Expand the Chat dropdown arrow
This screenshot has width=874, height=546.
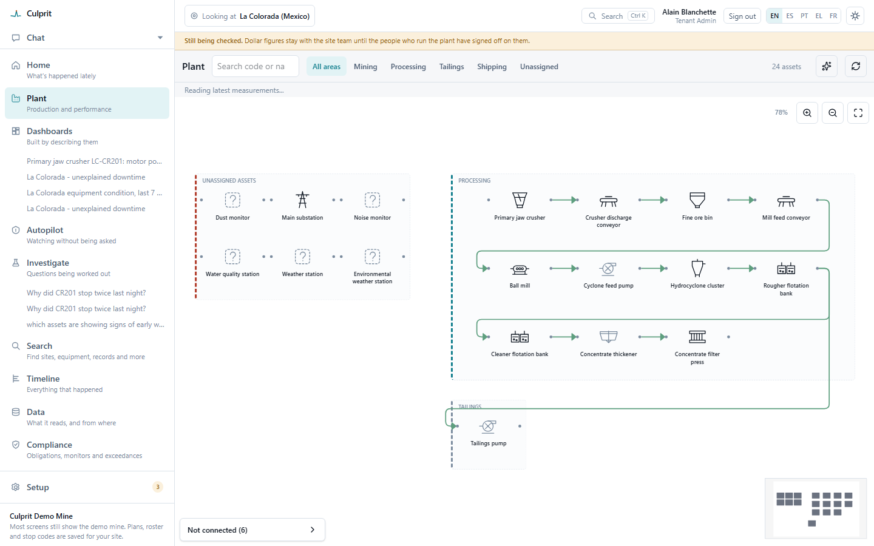[x=160, y=38]
